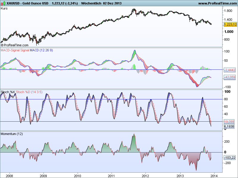This screenshot has height=178, width=238.
Task: Click the MACD-Signal legend label
Action: point(10,50)
